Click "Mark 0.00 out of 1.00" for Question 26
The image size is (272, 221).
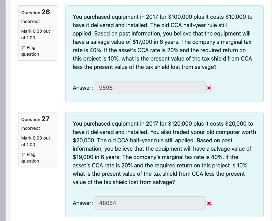point(35,34)
